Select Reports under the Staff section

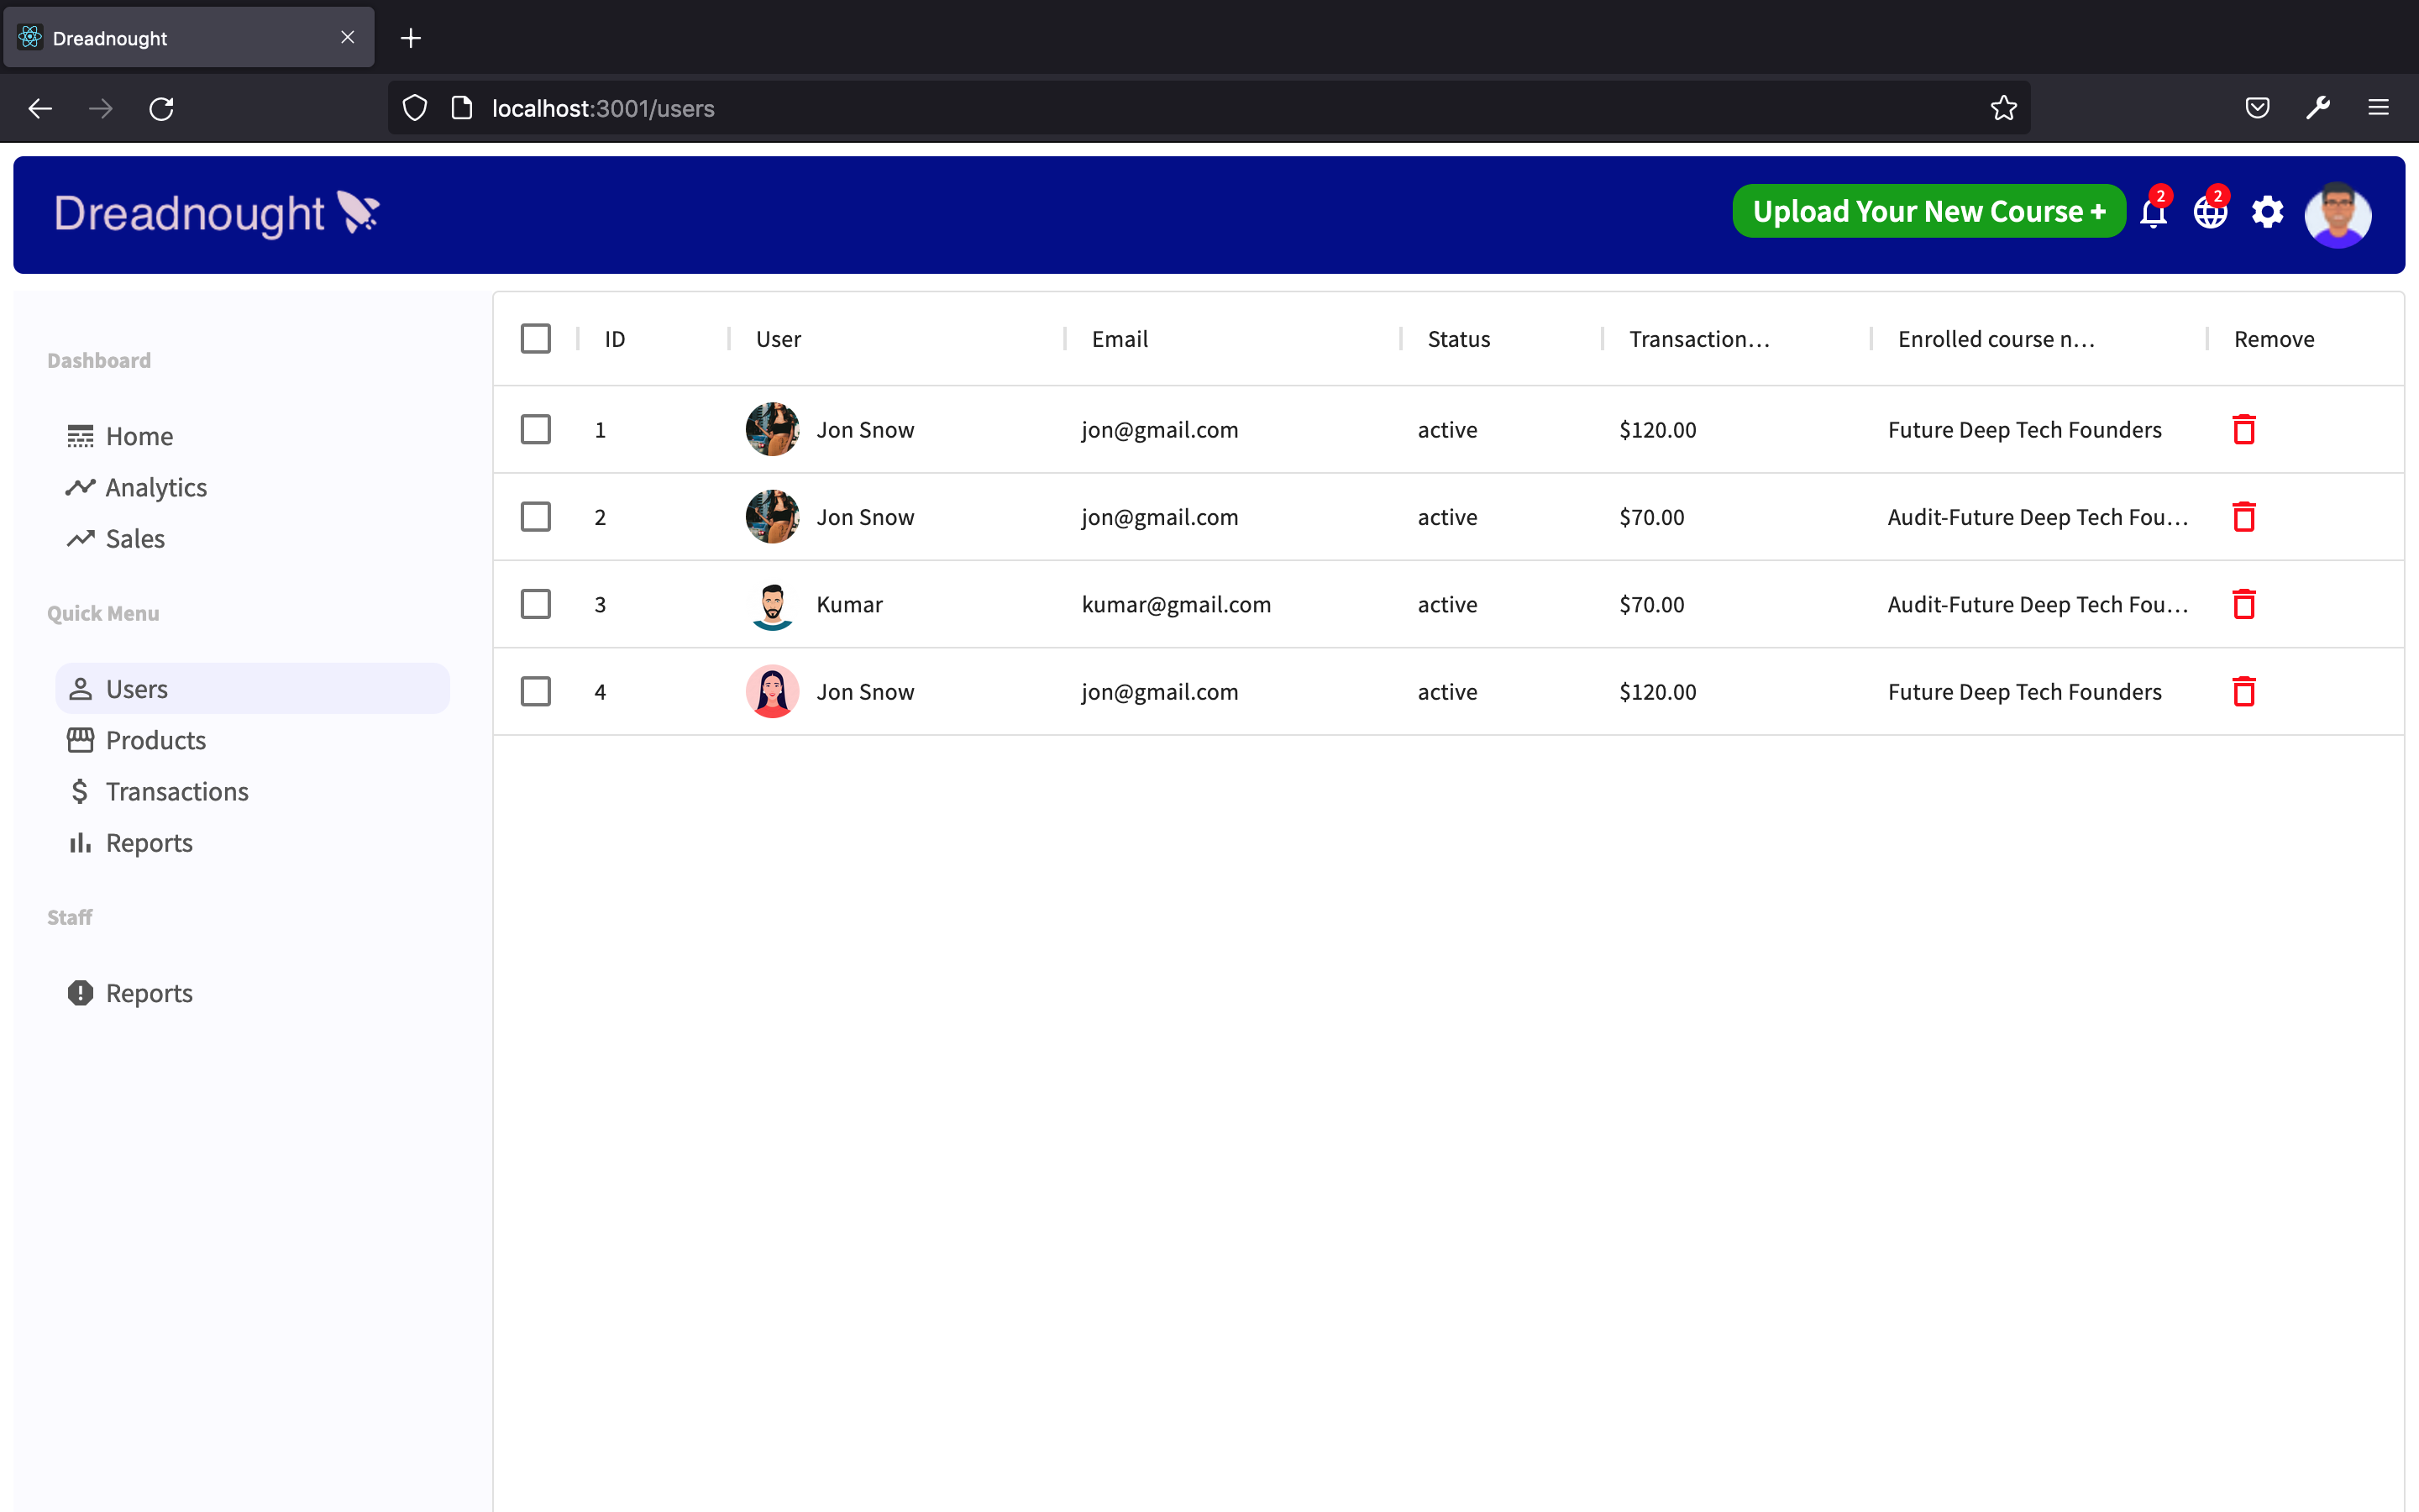tap(149, 992)
